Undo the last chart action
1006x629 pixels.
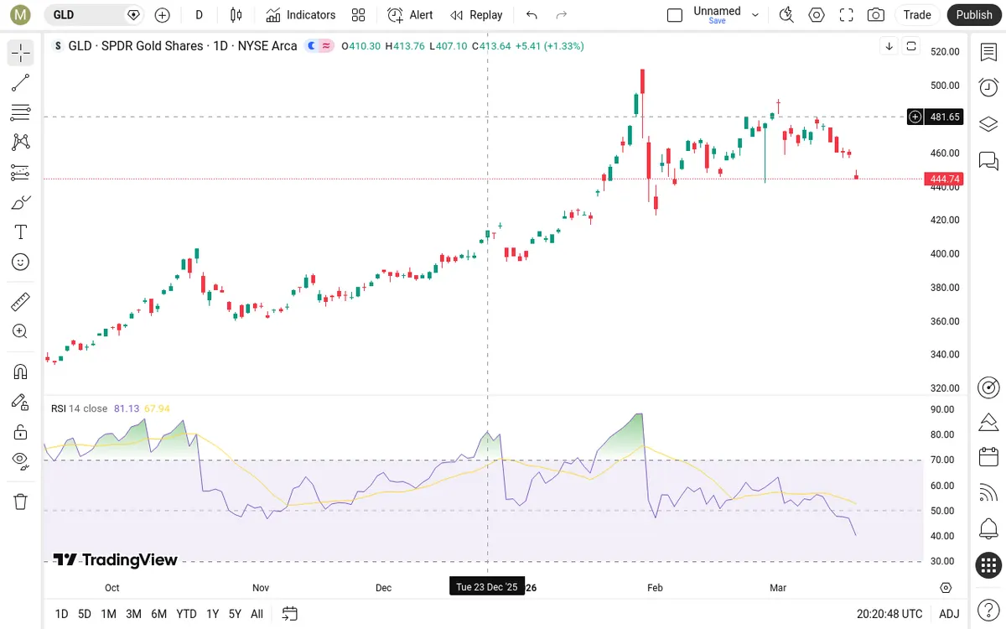[x=532, y=15]
